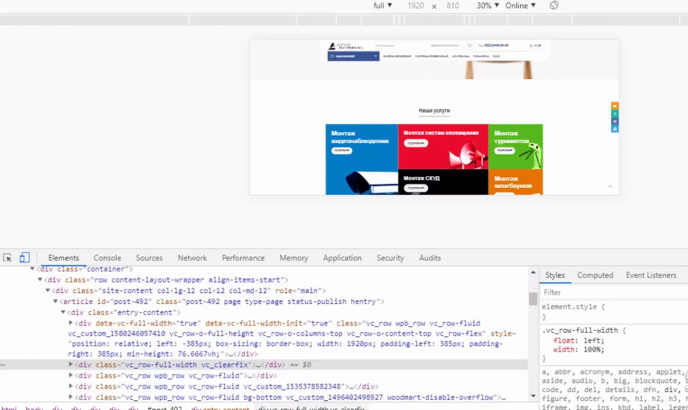688x410 pixels.
Task: Click the details button under 'Монтаж систем оповещения'
Action: click(x=416, y=143)
